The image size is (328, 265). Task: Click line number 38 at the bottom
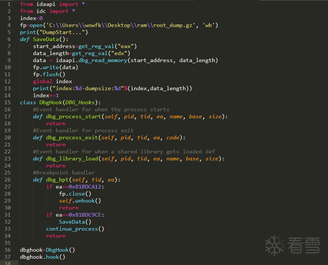pos(7,263)
